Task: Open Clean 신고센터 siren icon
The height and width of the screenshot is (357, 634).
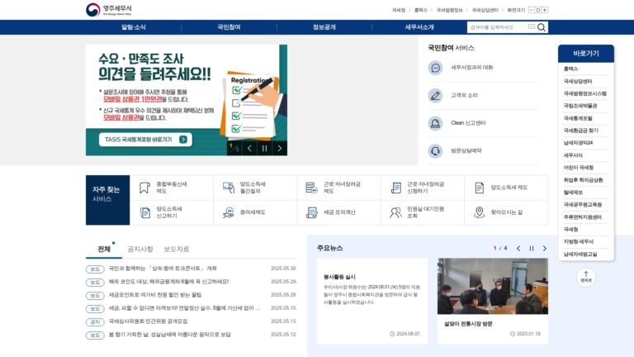Action: click(x=436, y=123)
